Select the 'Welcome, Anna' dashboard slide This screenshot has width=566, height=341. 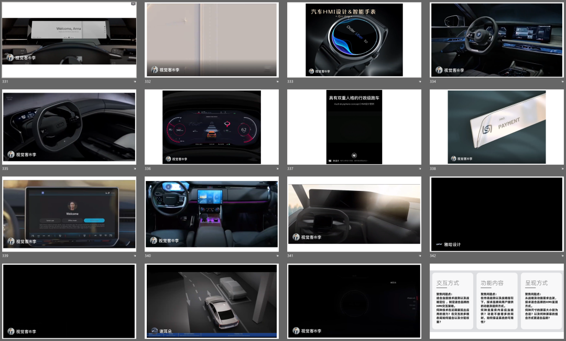pos(69,40)
